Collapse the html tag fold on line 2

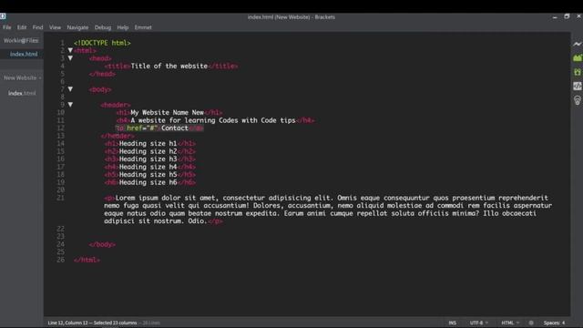point(70,50)
